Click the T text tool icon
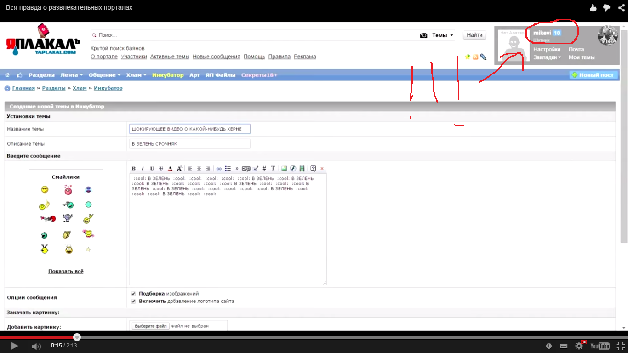This screenshot has height=353, width=628. click(x=273, y=168)
